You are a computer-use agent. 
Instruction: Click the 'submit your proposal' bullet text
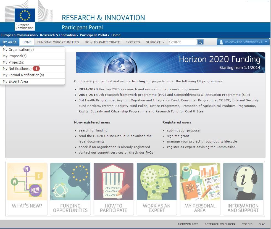(184, 130)
